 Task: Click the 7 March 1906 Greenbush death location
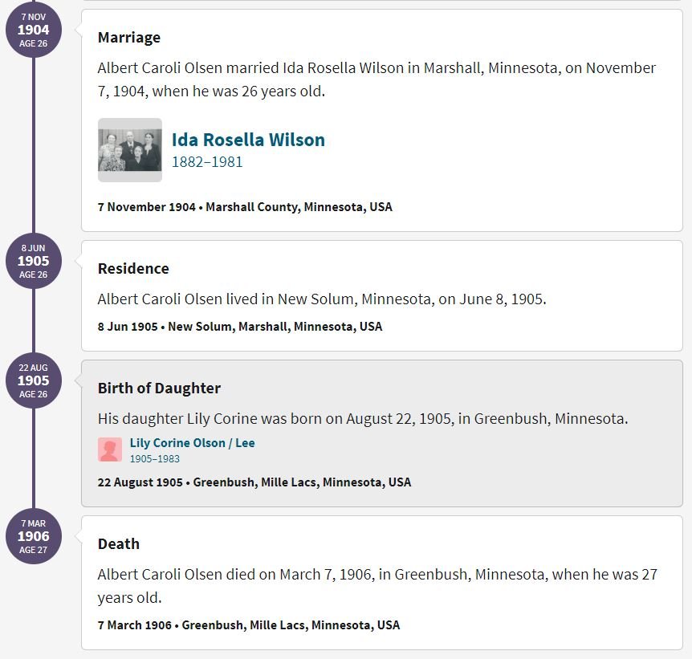(249, 625)
